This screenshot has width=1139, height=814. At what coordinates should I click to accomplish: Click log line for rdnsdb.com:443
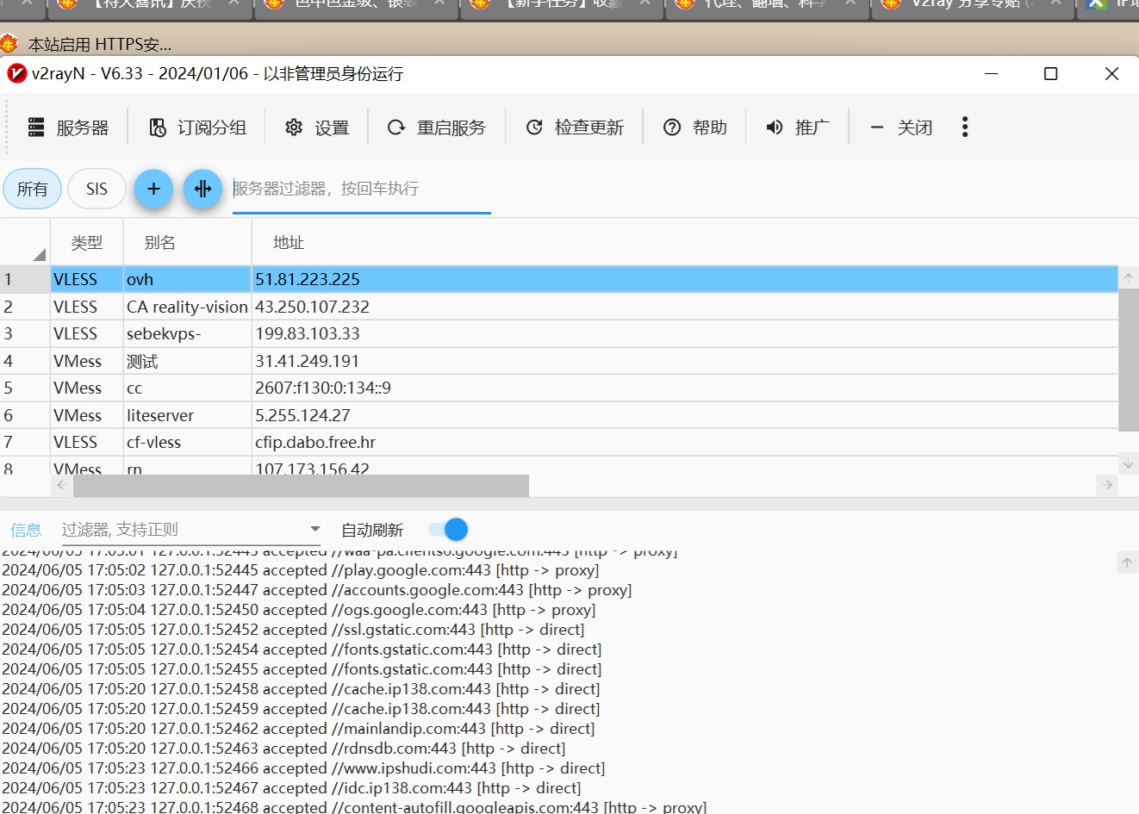(283, 749)
